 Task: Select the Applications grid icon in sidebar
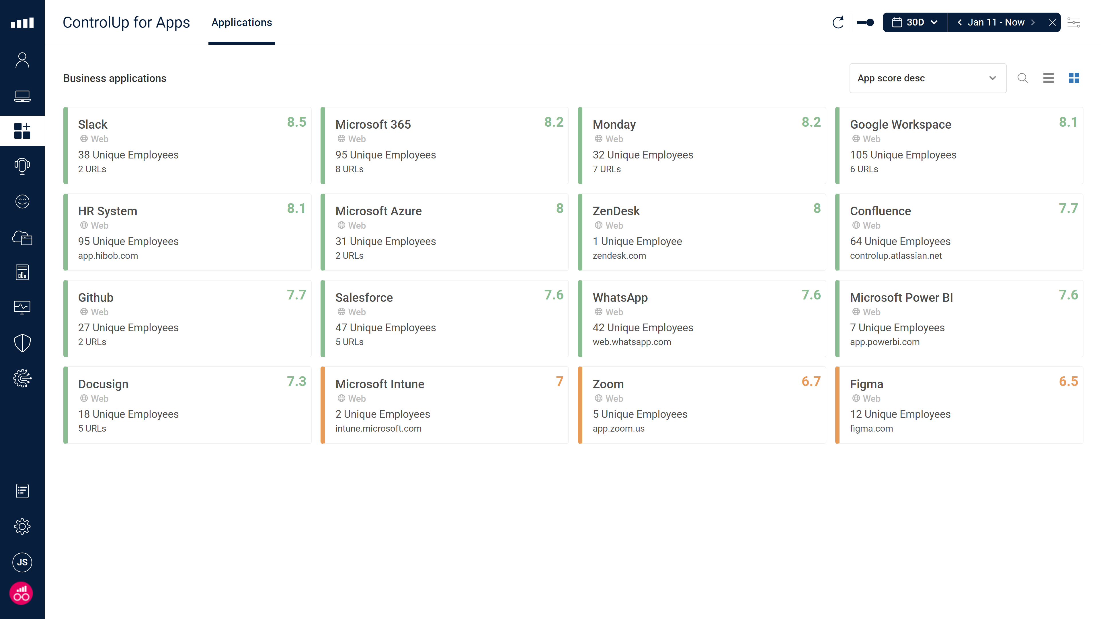(x=22, y=131)
